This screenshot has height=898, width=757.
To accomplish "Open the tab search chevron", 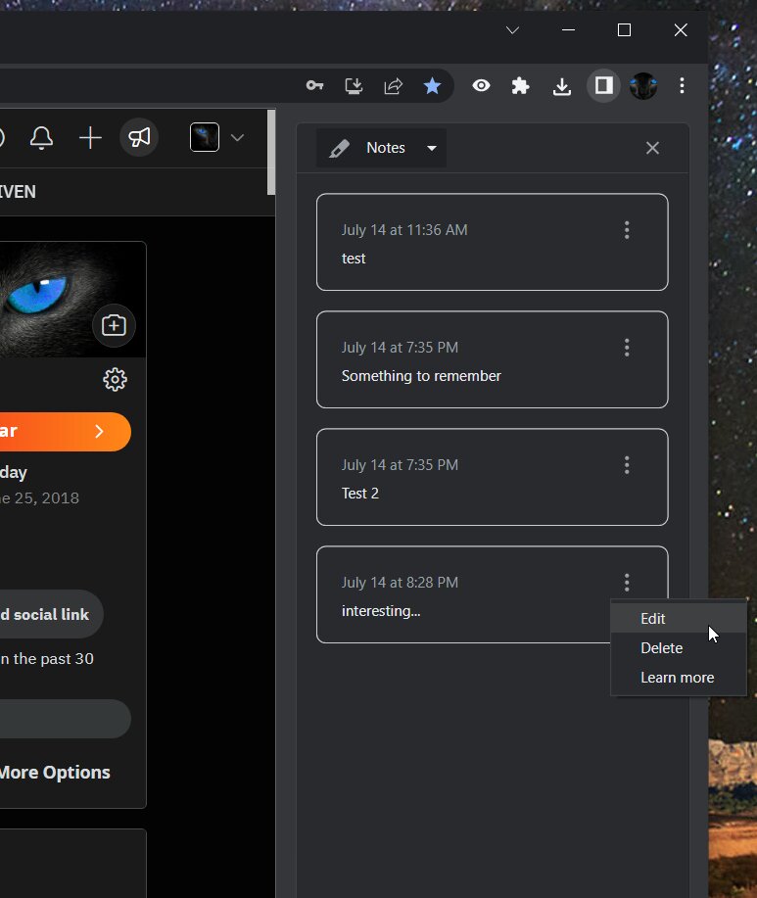I will pyautogui.click(x=512, y=30).
